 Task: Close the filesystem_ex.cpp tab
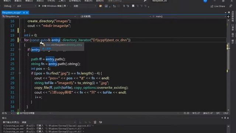coord(27,13)
